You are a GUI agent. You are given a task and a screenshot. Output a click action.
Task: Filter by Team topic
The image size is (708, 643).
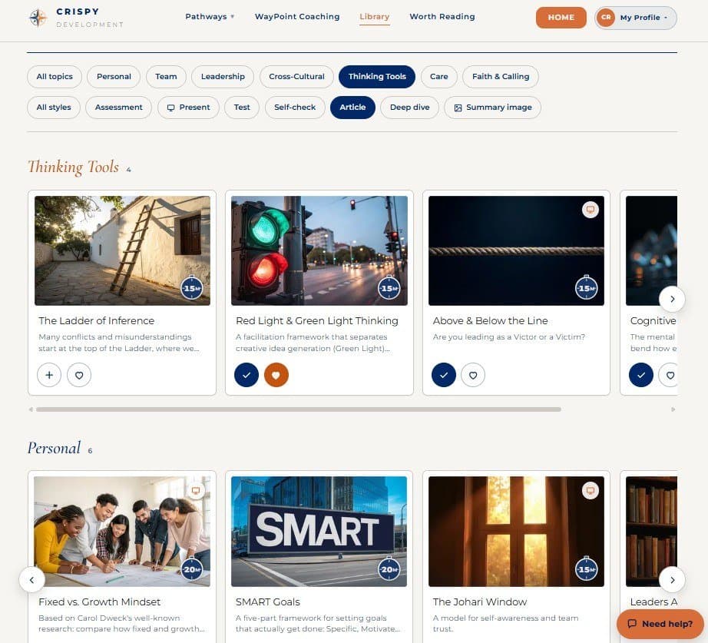pyautogui.click(x=166, y=76)
